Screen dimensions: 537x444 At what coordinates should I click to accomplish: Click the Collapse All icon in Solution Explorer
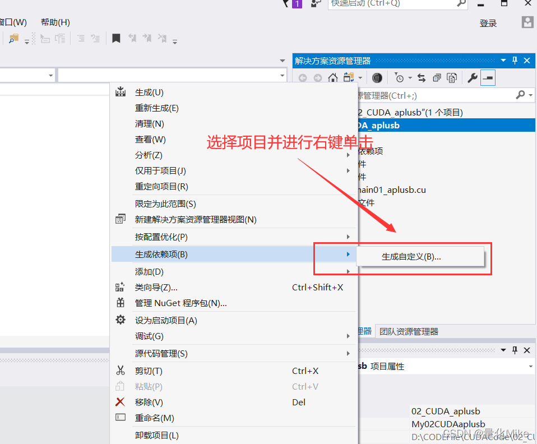click(x=437, y=77)
